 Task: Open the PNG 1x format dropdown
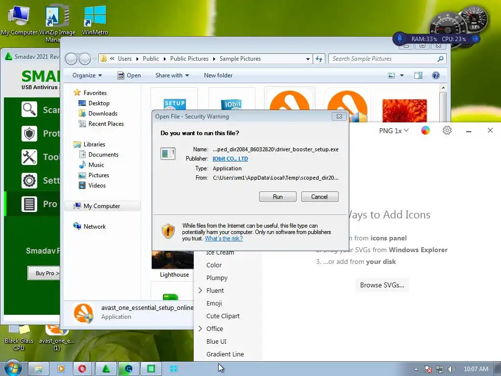coord(394,131)
